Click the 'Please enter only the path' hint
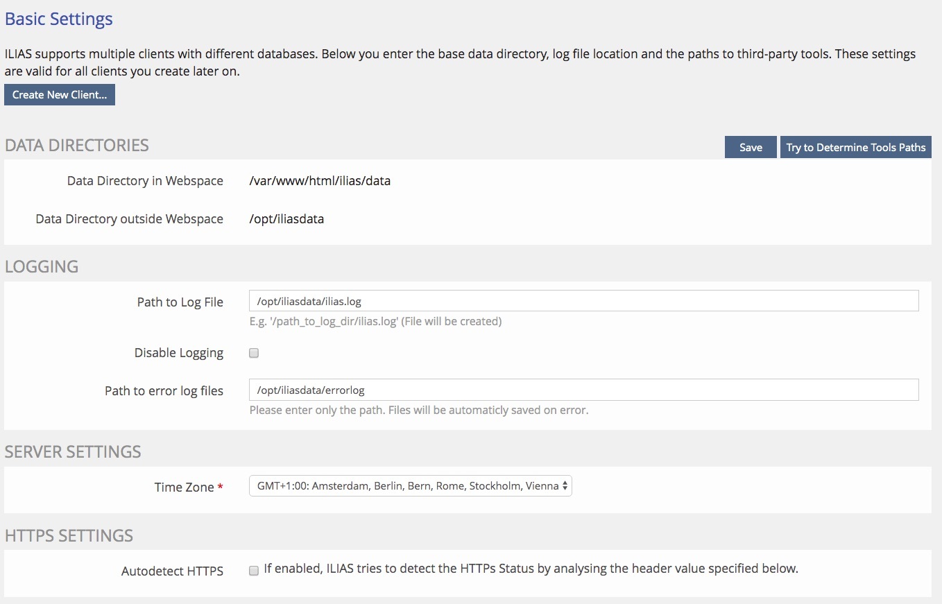This screenshot has width=942, height=604. (418, 410)
